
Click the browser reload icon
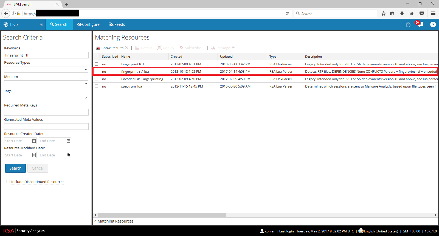tap(287, 13)
